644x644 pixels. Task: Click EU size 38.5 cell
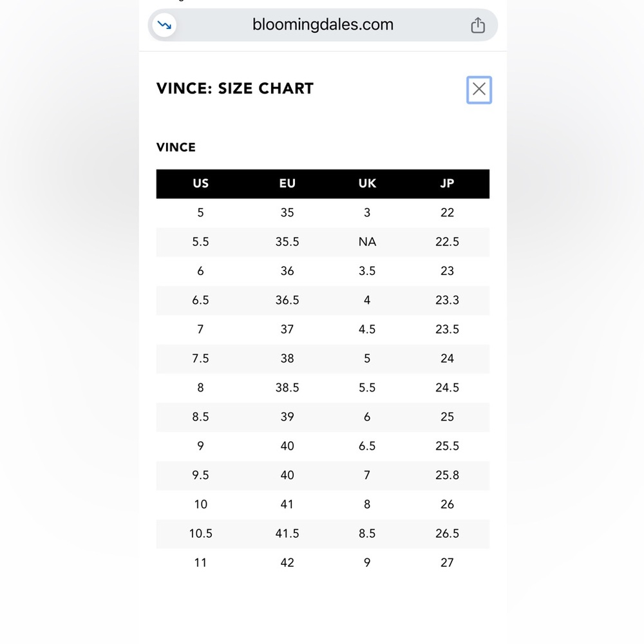pyautogui.click(x=287, y=388)
